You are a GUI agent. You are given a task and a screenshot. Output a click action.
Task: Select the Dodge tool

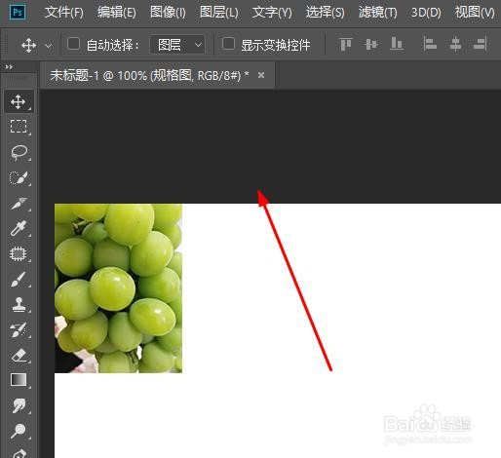point(19,431)
